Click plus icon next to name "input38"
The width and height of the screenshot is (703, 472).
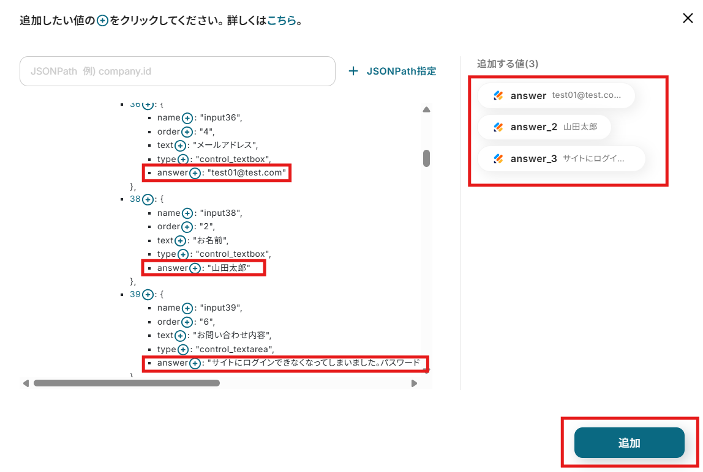pyautogui.click(x=187, y=213)
